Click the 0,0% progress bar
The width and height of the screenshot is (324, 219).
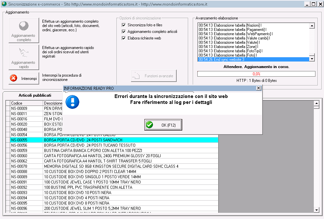click(256, 74)
